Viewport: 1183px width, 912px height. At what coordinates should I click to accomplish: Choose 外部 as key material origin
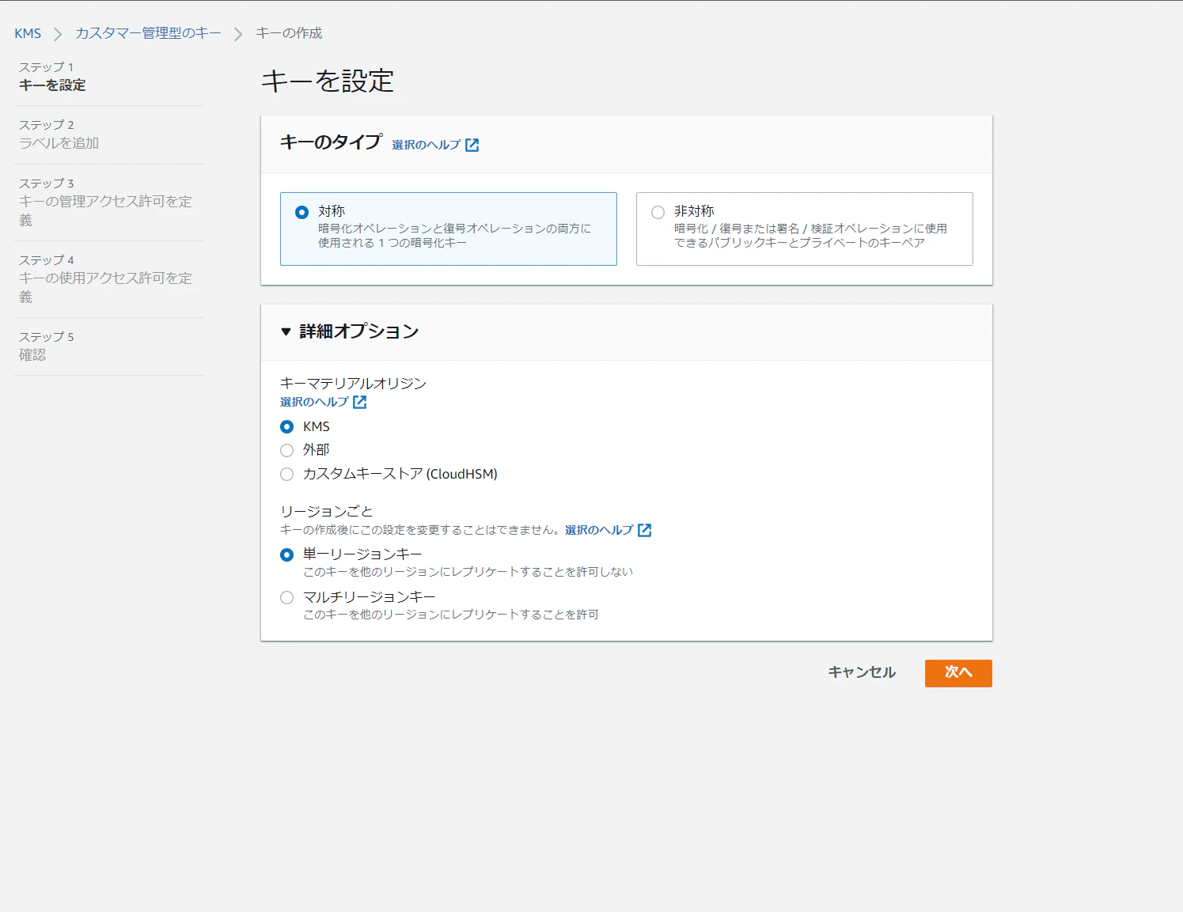tap(287, 450)
